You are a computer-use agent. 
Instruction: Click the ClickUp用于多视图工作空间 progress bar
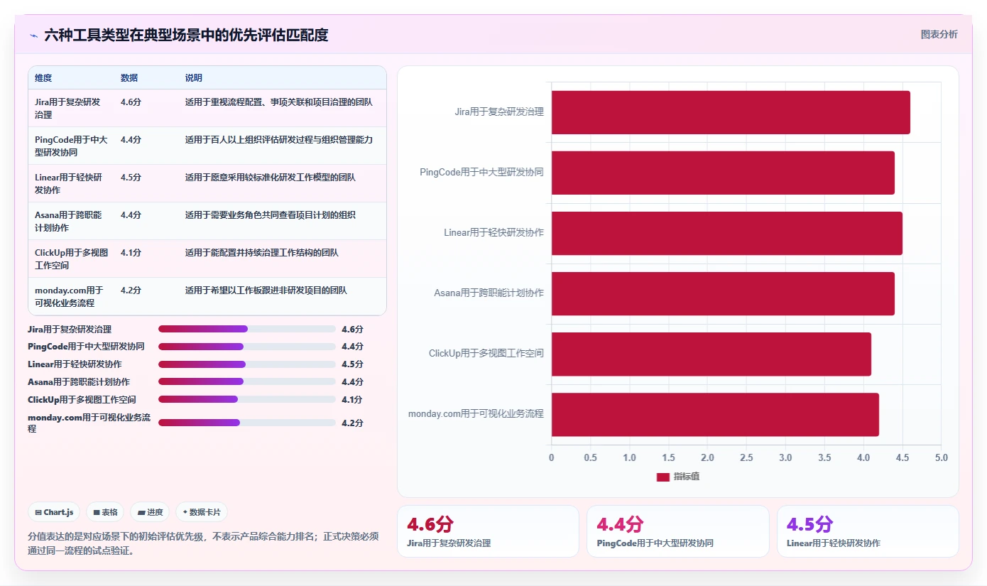pyautogui.click(x=247, y=399)
